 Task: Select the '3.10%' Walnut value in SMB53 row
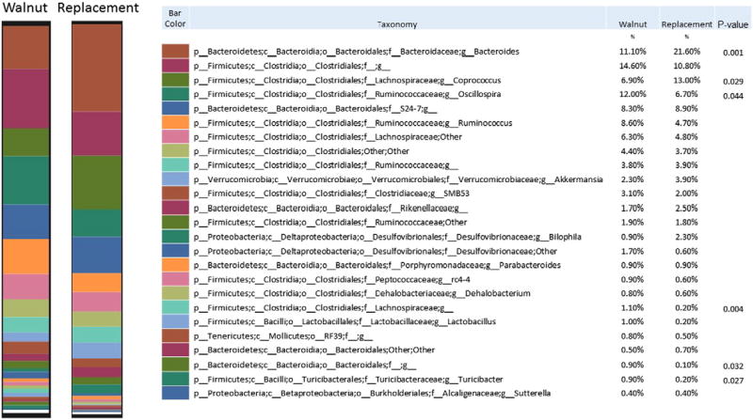(x=633, y=194)
